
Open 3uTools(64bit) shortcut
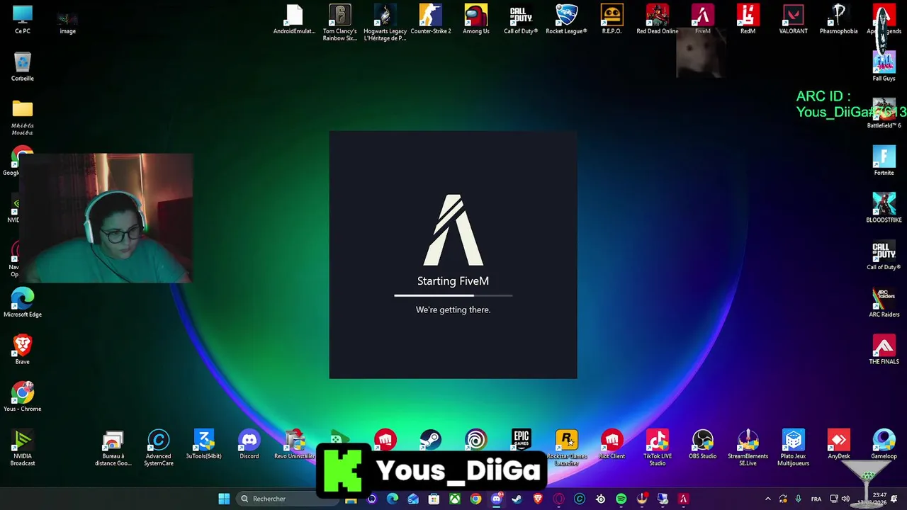click(204, 445)
